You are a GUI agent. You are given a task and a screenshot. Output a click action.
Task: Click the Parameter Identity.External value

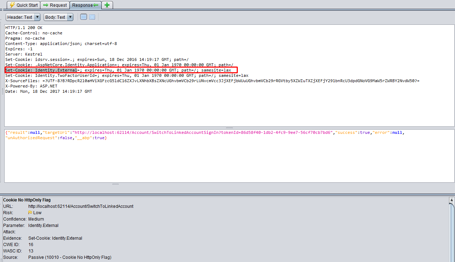pyautogui.click(x=43, y=226)
